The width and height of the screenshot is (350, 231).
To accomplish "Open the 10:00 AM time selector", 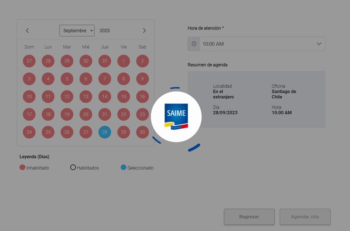I will (256, 44).
